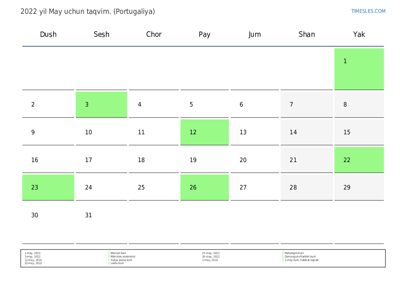406x287 pixels.
Task: Select May 3 highlighted holiday cell
Action: 101,104
